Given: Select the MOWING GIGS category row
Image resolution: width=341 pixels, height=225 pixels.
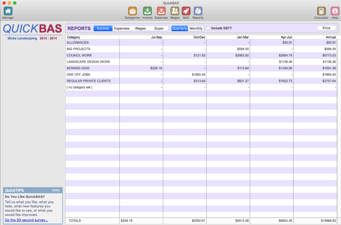Looking at the screenshot, I should (201, 68).
